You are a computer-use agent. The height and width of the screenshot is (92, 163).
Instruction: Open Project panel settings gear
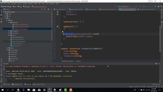48,9
